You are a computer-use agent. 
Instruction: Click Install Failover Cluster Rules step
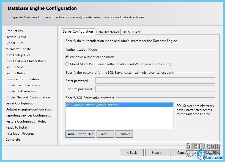26,61
